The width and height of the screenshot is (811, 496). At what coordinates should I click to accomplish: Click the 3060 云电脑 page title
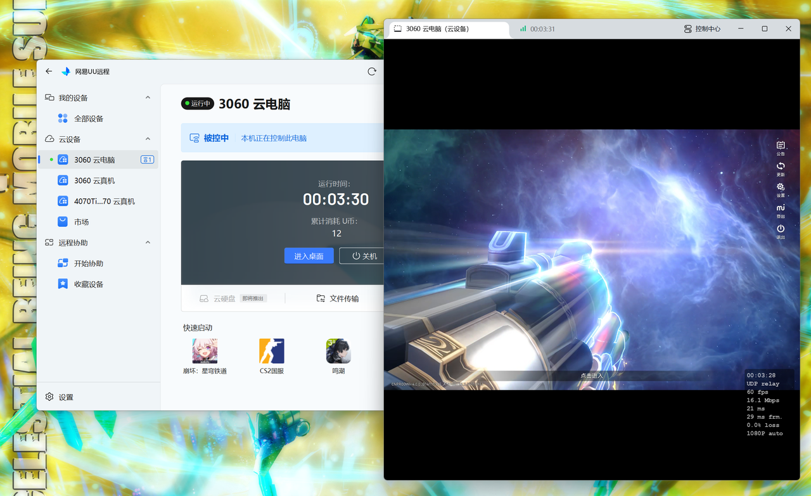(x=254, y=104)
